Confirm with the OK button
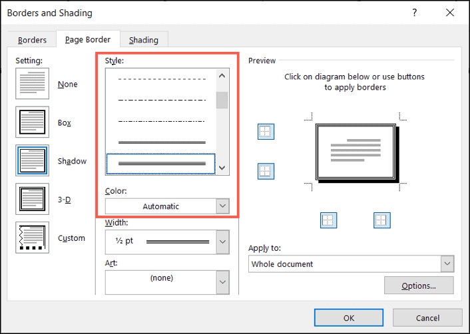Viewport: 470px width, 334px height. pyautogui.click(x=349, y=317)
